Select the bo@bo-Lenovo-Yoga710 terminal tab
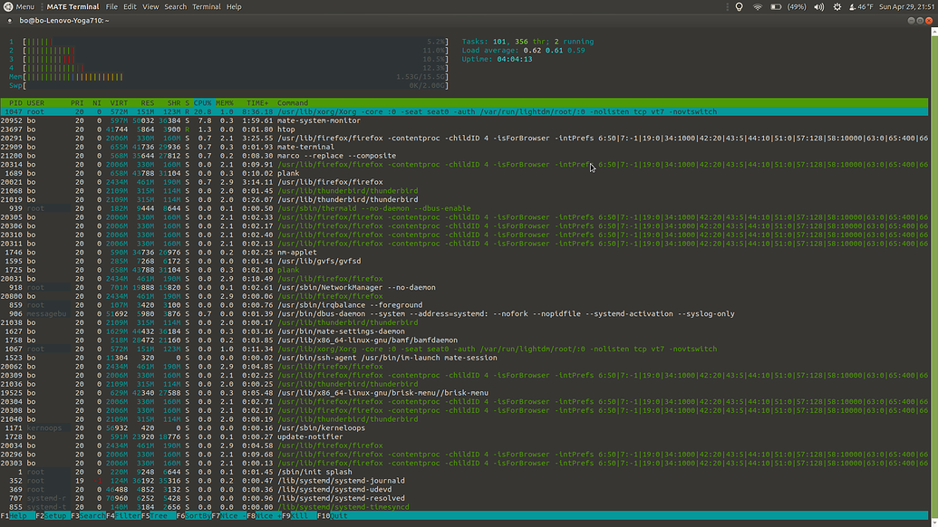Image resolution: width=938 pixels, height=527 pixels. click(63, 19)
